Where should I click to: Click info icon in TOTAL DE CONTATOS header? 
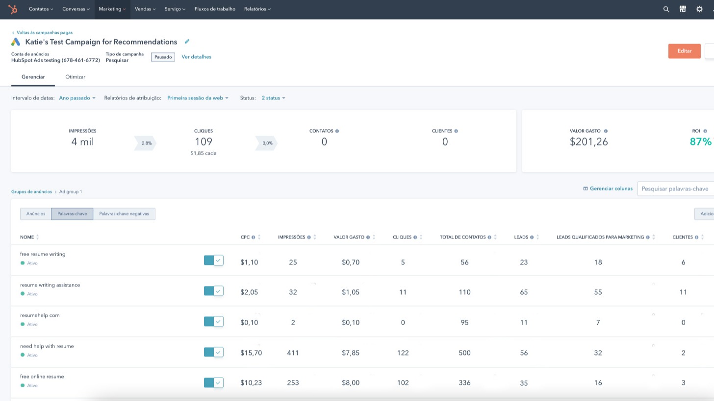pyautogui.click(x=489, y=237)
